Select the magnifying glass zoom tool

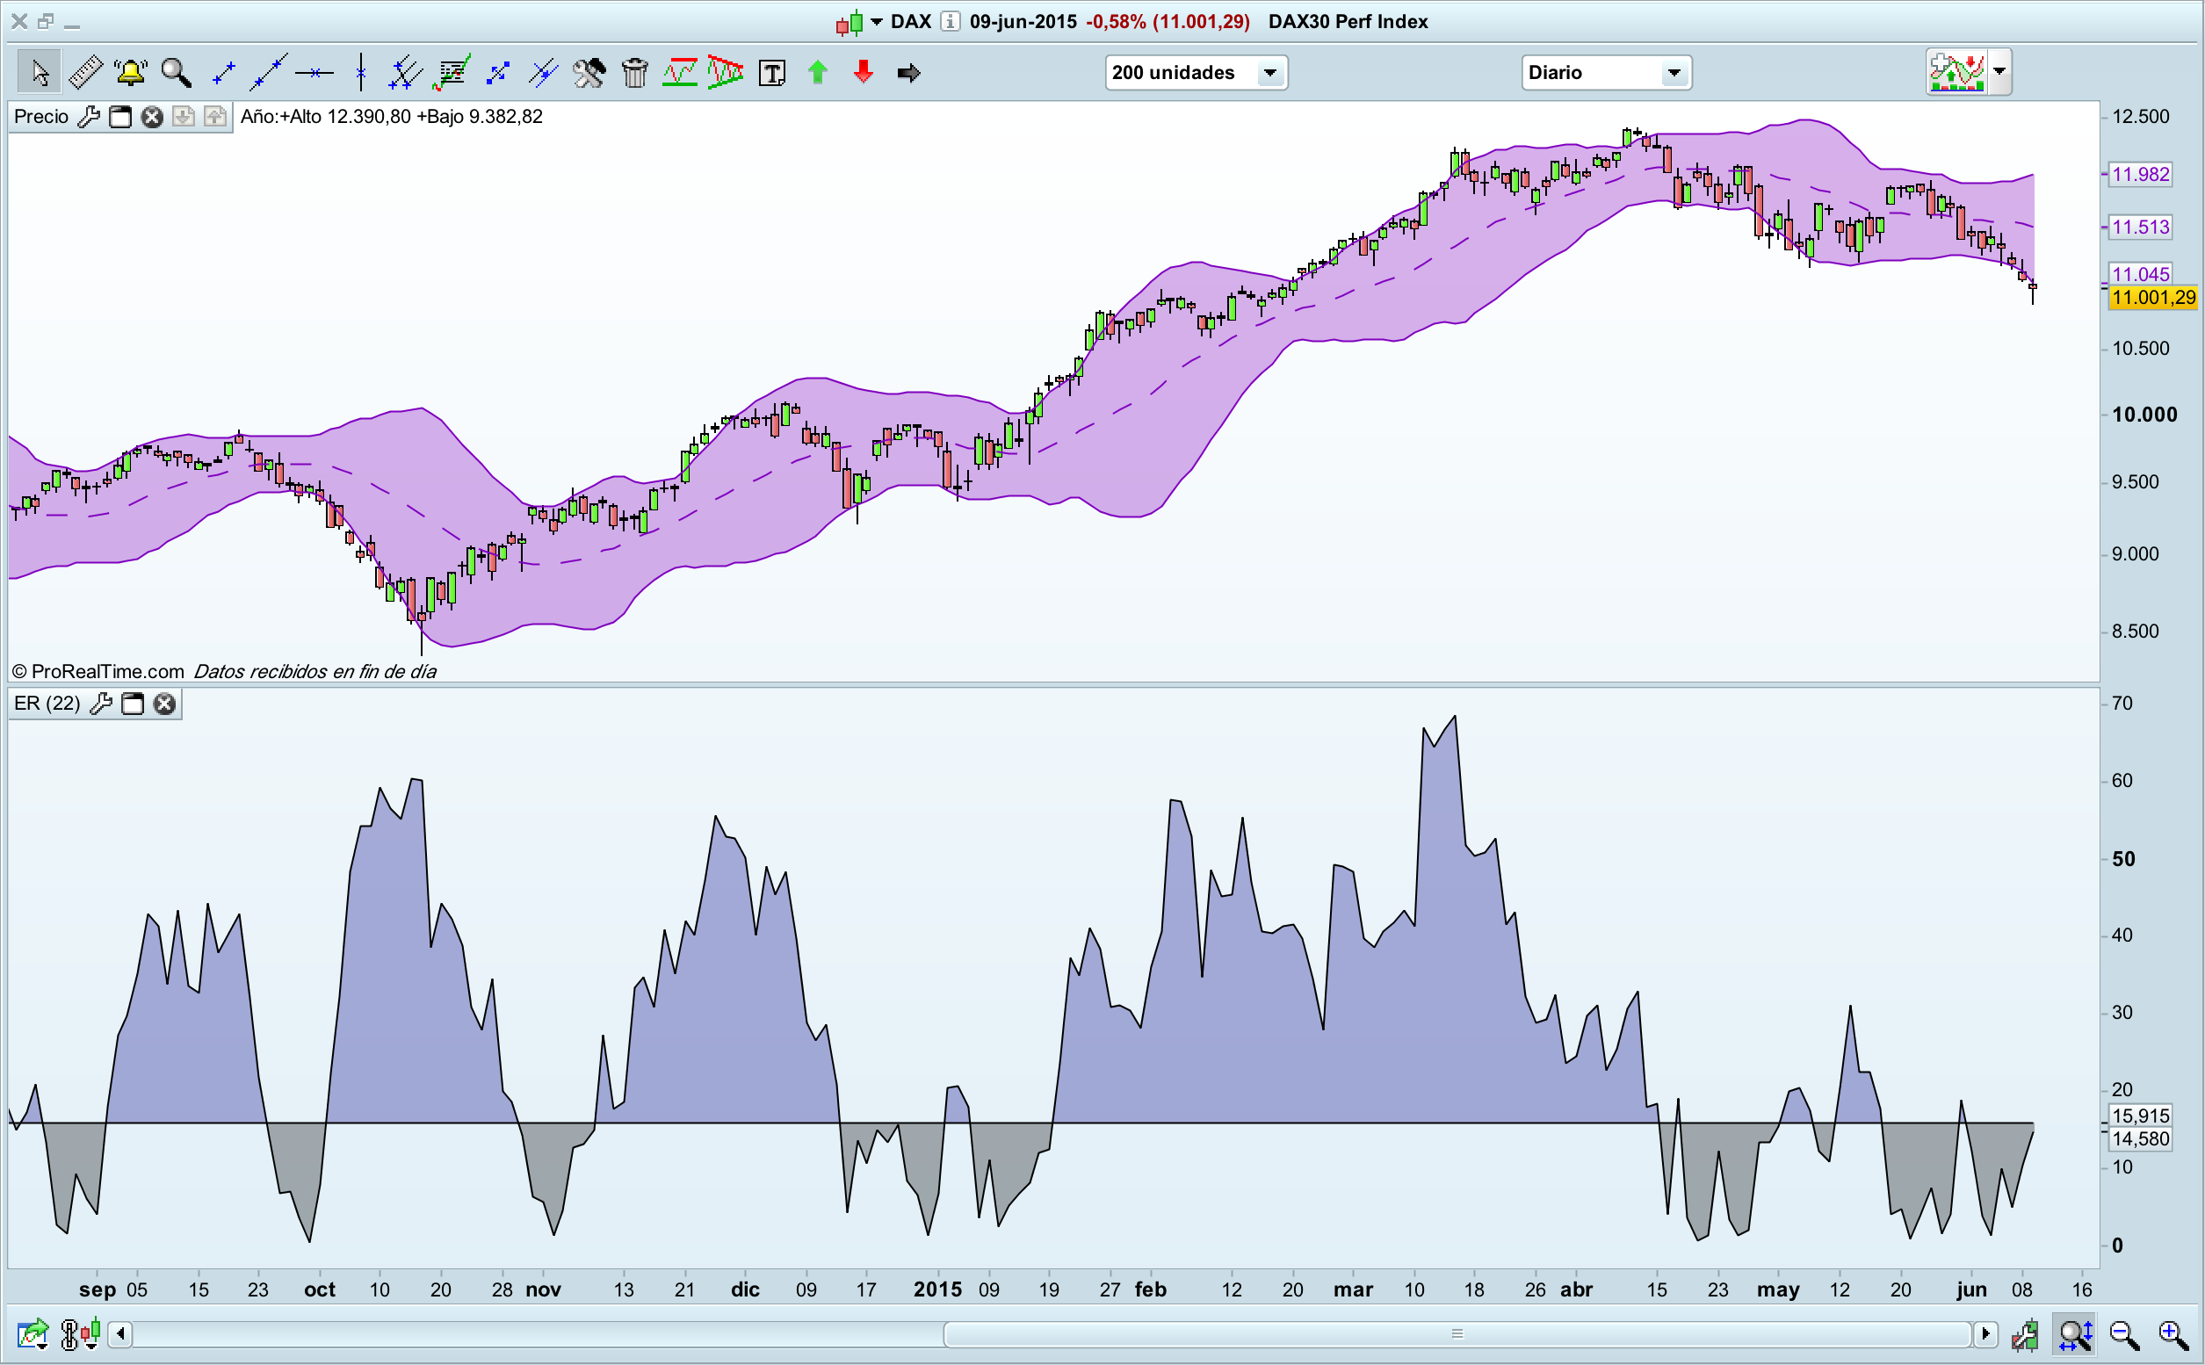point(176,72)
